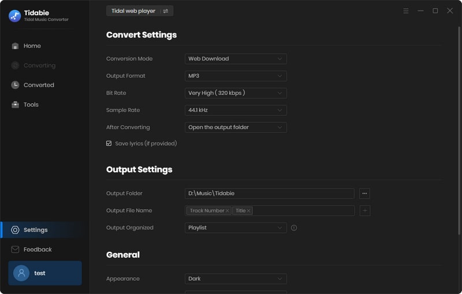Open the Output Organized dropdown showing Playlist
The width and height of the screenshot is (462, 294).
(x=236, y=228)
